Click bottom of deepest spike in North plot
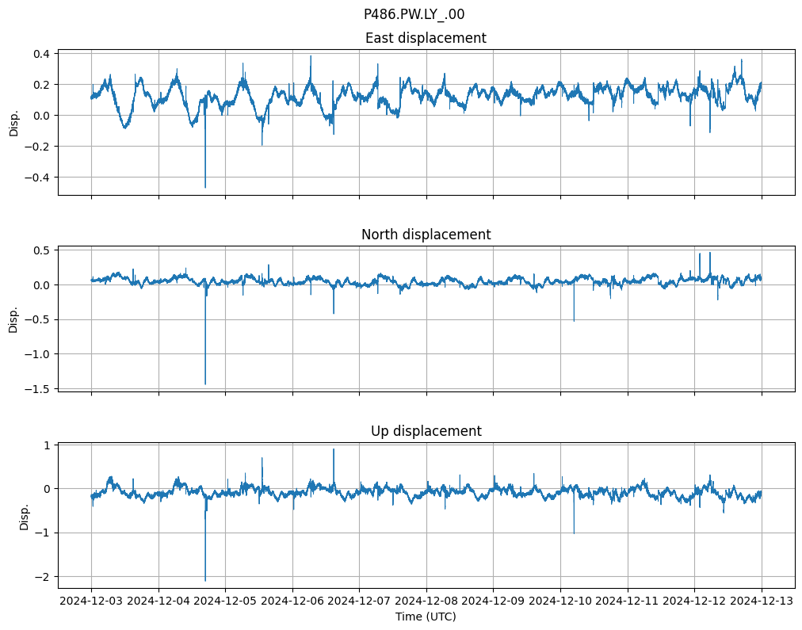 pos(205,384)
